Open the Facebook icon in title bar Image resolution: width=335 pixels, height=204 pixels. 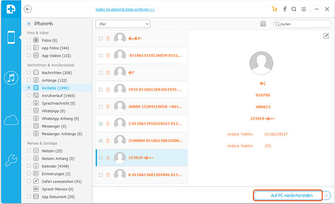click(x=285, y=9)
